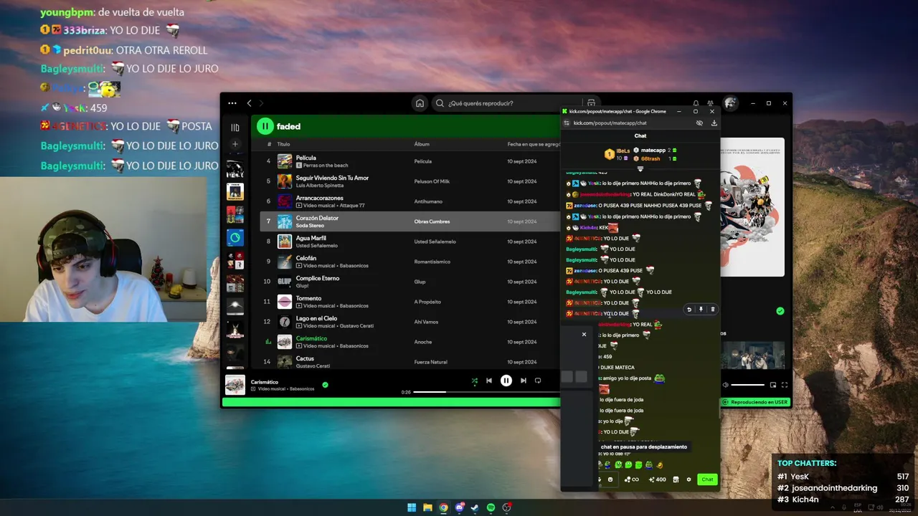
Task: Create new playlist with plus icon
Action: pos(235,144)
